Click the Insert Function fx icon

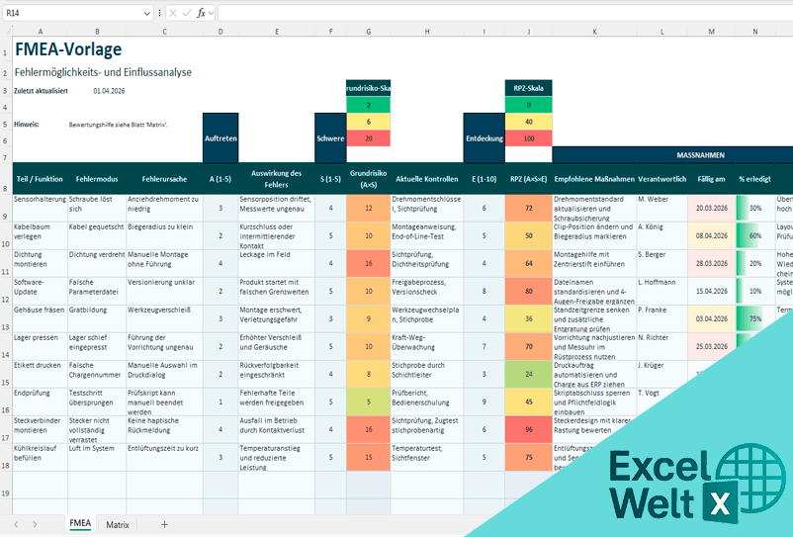[202, 13]
